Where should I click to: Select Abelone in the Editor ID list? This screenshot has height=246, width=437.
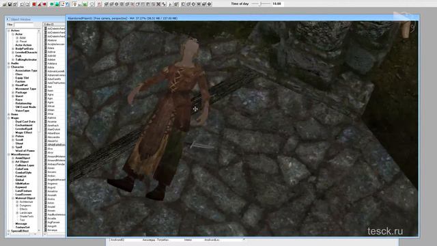coord(52,40)
